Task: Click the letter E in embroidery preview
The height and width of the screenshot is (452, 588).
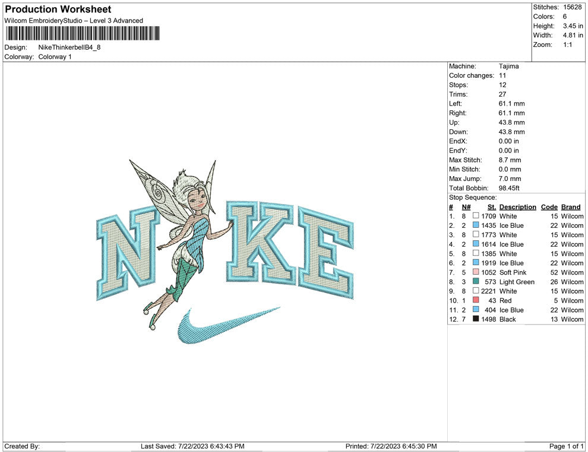Action: click(x=325, y=252)
